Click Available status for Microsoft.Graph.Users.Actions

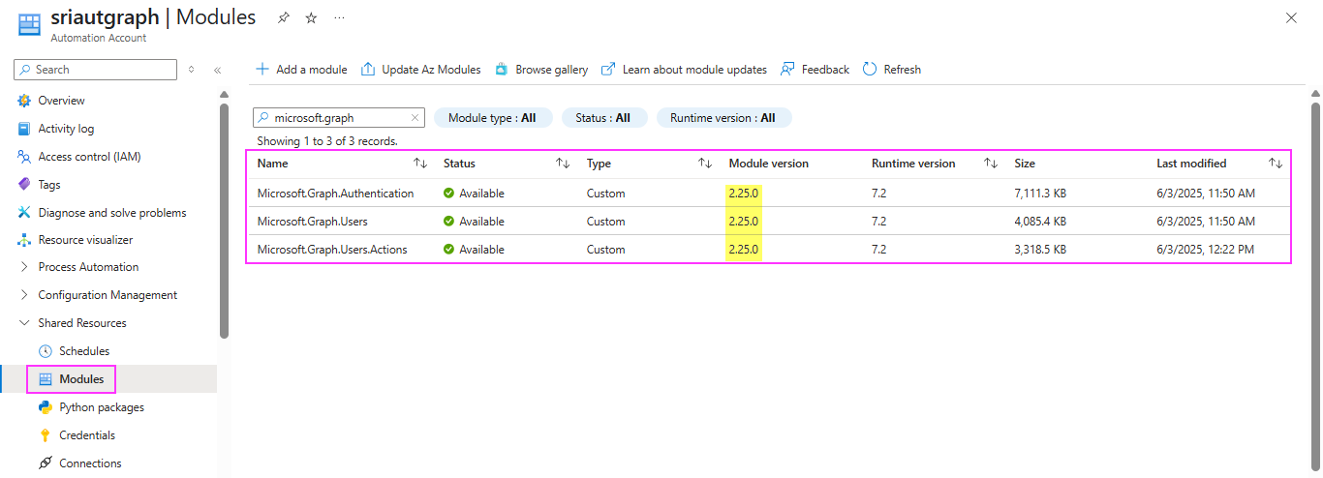(474, 250)
